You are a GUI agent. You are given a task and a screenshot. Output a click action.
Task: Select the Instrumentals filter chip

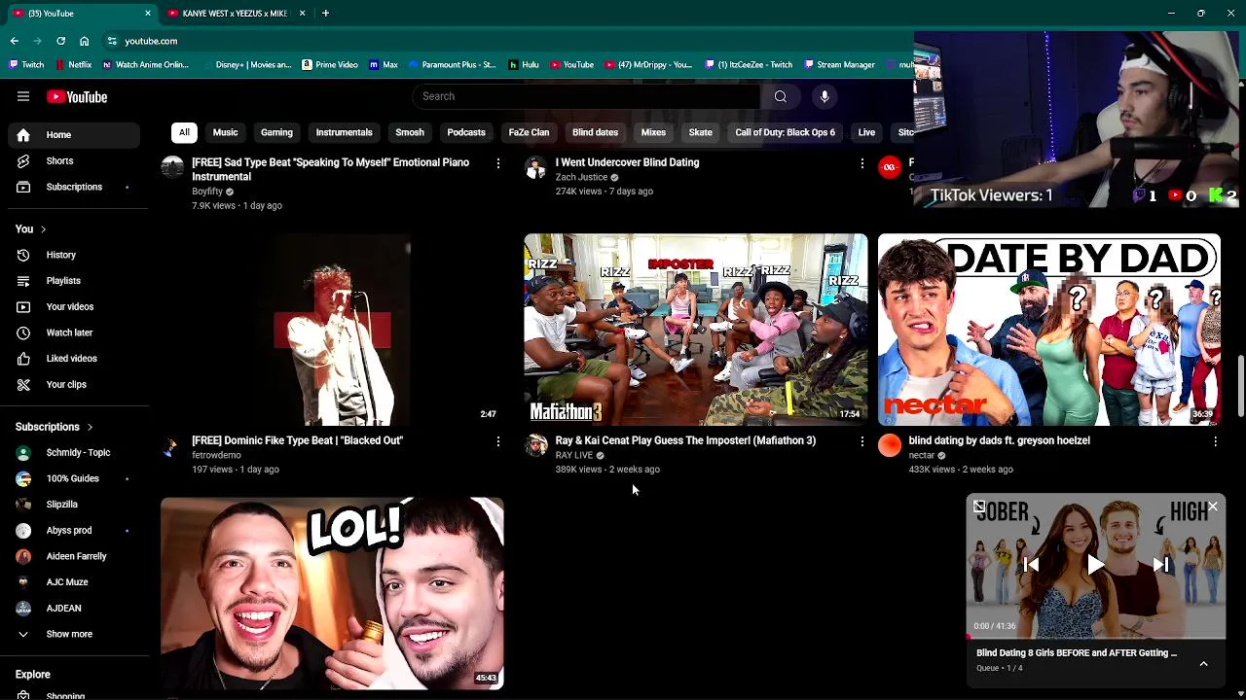coord(344,132)
